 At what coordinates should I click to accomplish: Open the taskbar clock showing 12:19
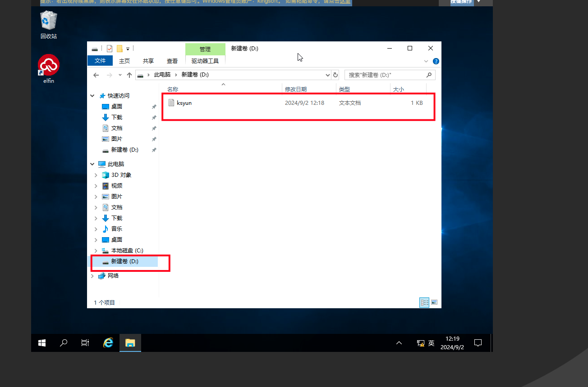pos(452,343)
